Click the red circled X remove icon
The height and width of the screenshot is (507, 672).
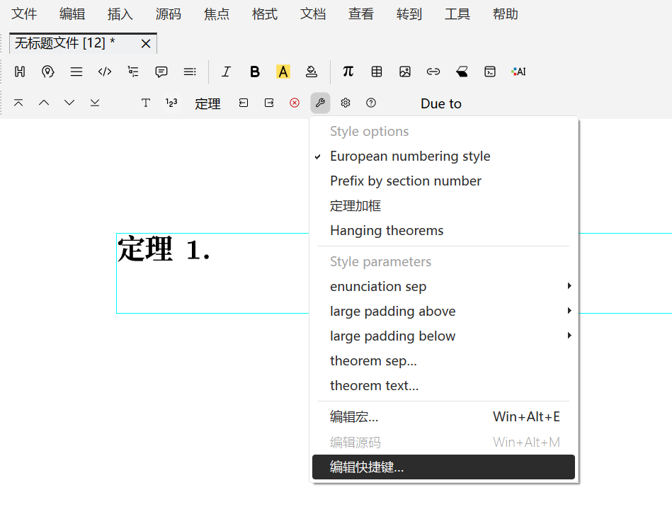(x=295, y=103)
